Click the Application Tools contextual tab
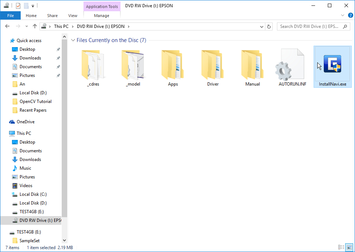Viewport: 355px width, 252px height. click(x=102, y=6)
